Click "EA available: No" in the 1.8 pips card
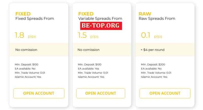 pos(25,68)
